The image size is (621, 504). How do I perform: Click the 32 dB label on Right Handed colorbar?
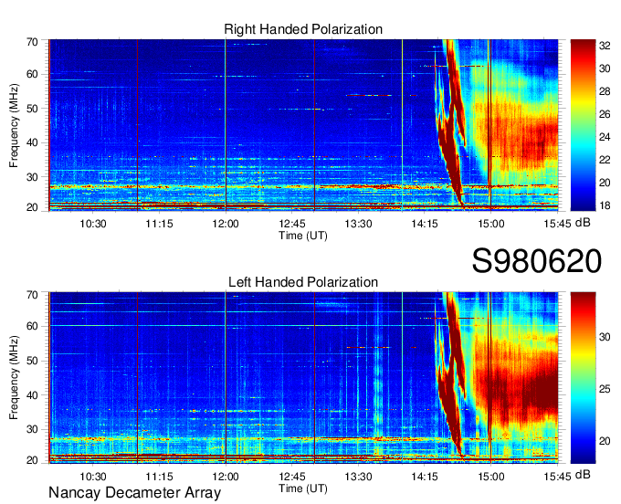click(605, 46)
